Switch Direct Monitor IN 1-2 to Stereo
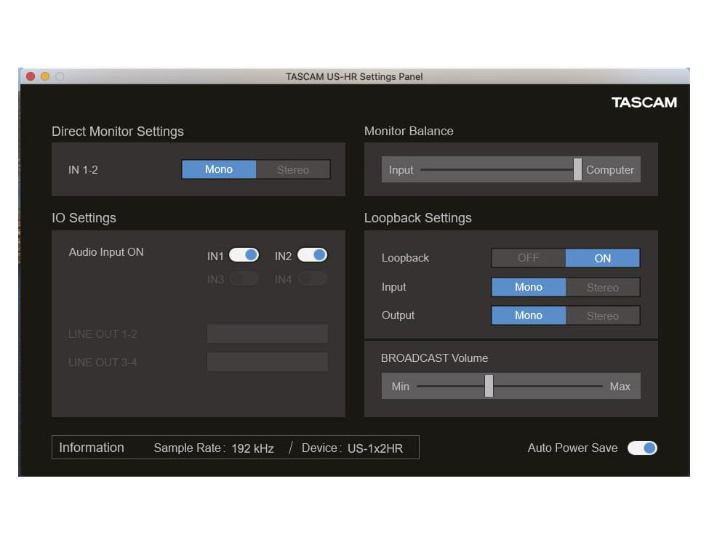 point(292,169)
